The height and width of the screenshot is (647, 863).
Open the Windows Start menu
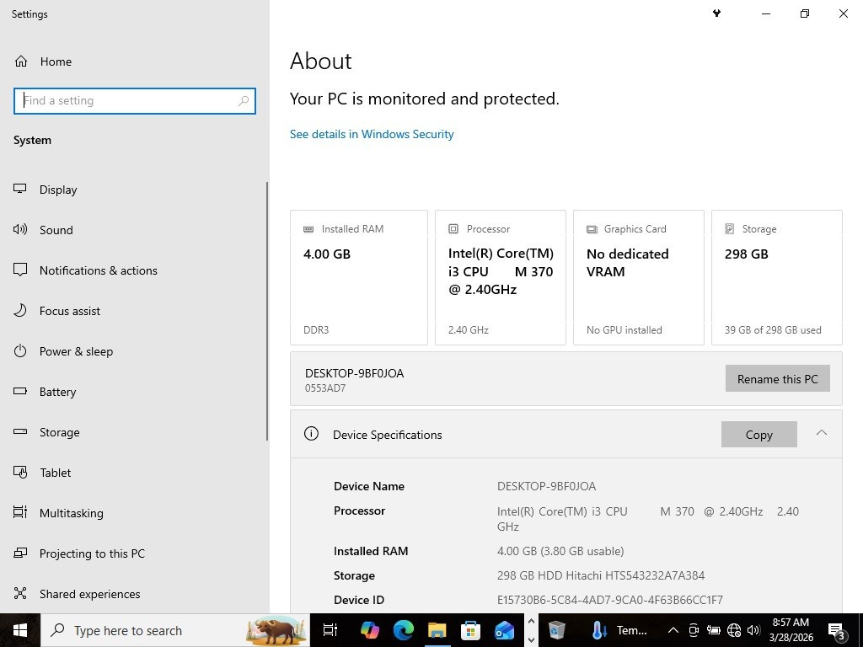click(x=20, y=630)
